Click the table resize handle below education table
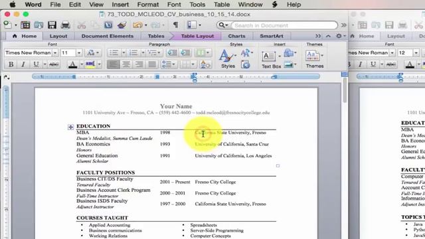425x239 pixels. point(278,166)
